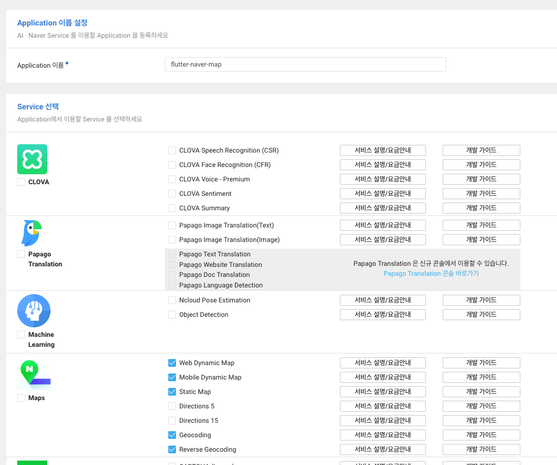Screen dimensions: 557x465
Task: Check the Papago Translation group checkbox
Action: tap(21, 254)
